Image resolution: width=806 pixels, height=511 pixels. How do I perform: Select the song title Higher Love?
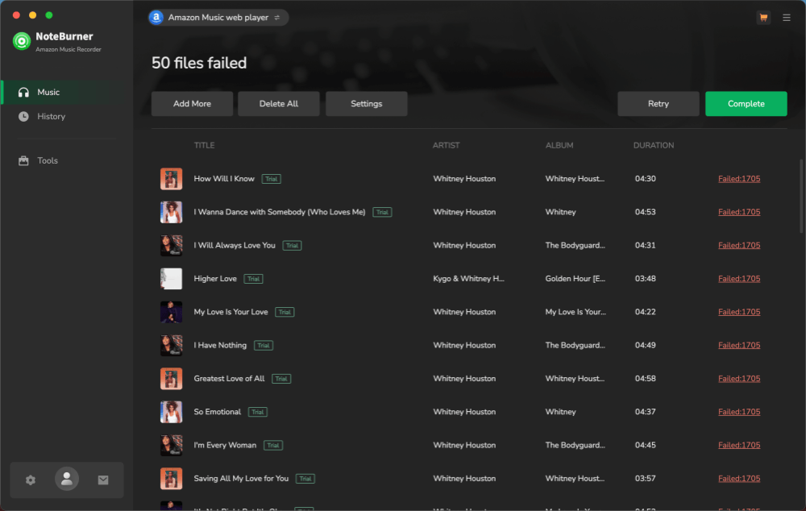point(215,279)
